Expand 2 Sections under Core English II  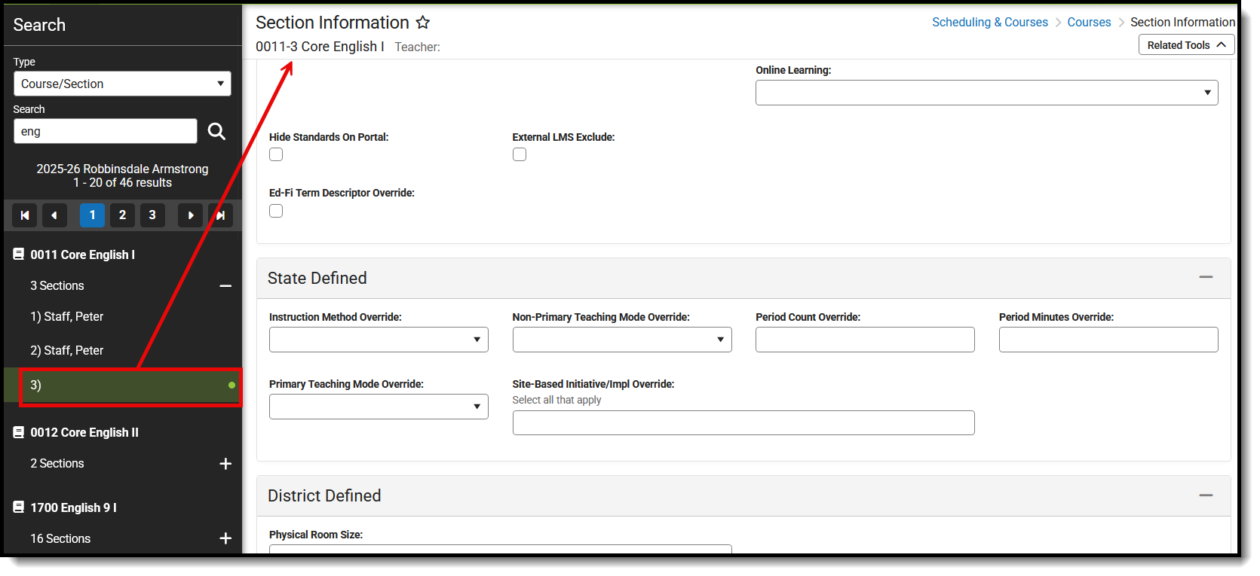coord(225,464)
